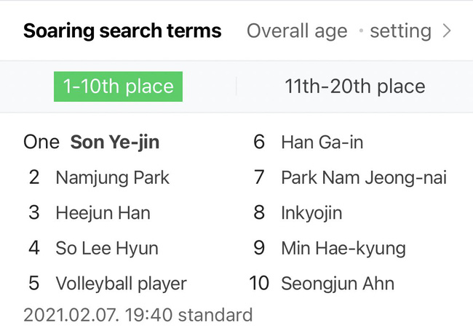Click rank number 10 beside Seongjun Ahn
Screen dimensions: 473x333
point(259,284)
